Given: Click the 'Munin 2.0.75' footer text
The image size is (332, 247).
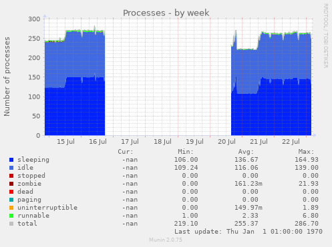Looking at the screenshot, I should [x=166, y=240].
